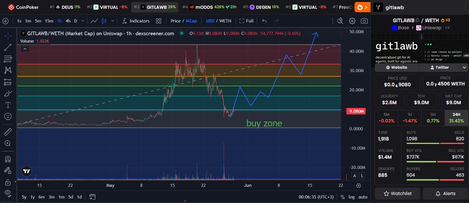Enter Full screen chart mode
Viewport: 469px width, 203px height.
point(246,21)
